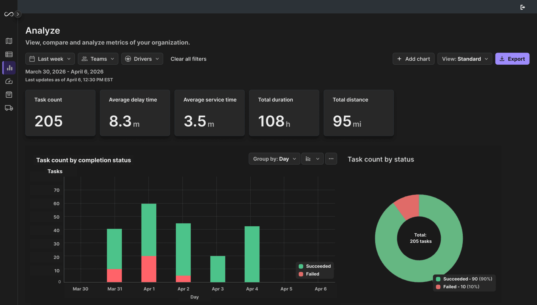
Task: Click the 'Day' x-axis title
Action: click(x=195, y=297)
